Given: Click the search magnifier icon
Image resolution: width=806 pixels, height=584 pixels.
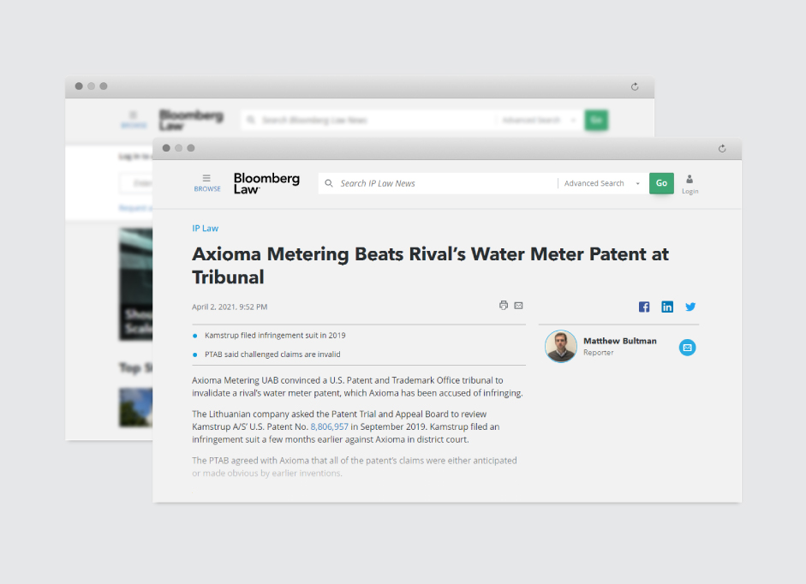Looking at the screenshot, I should click(329, 183).
